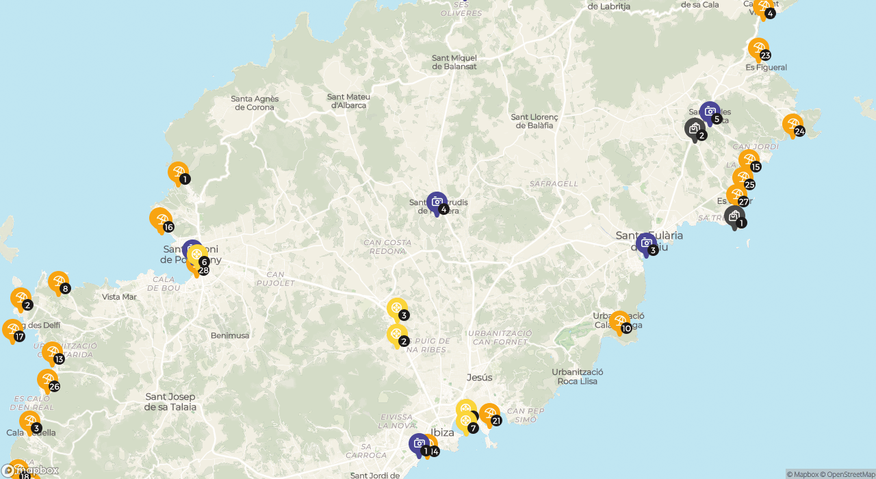Viewport: 876px width, 479px height.
Task: Click the Mapbox logo
Action: pos(29,471)
